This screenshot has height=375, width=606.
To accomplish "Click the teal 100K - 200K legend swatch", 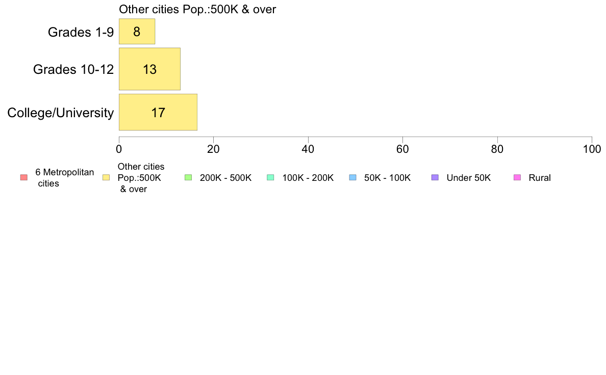I will pos(270,178).
